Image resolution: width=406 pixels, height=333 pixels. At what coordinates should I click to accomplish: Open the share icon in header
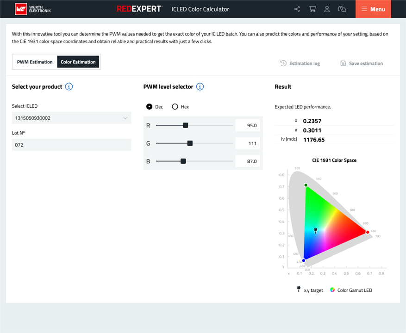click(x=297, y=9)
